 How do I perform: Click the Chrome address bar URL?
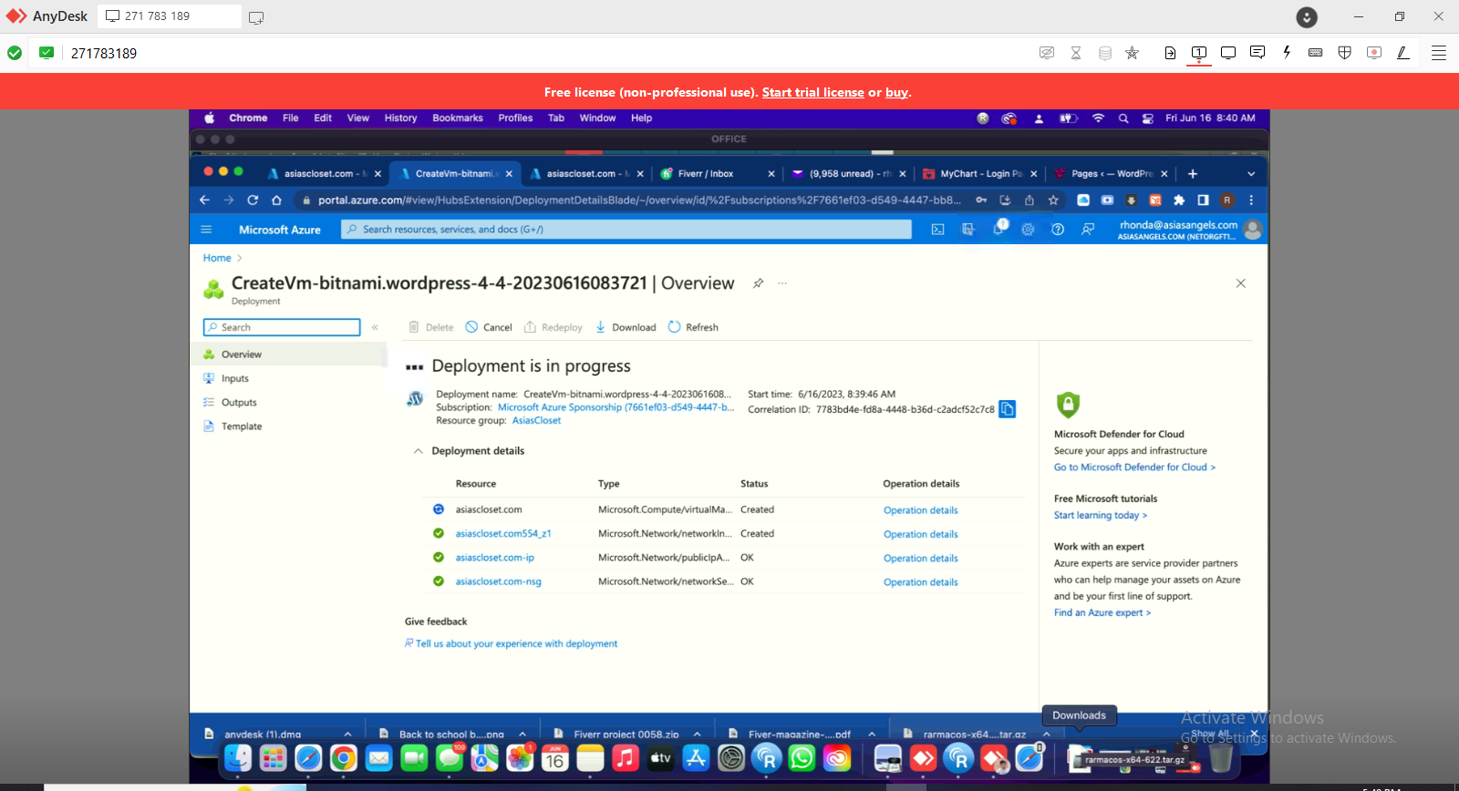[638, 200]
